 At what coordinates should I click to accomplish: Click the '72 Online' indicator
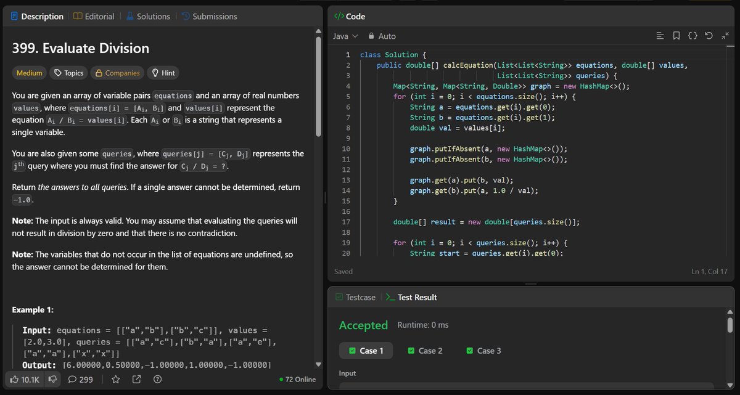tap(297, 380)
